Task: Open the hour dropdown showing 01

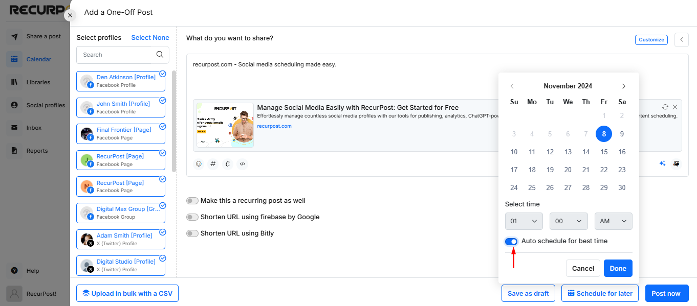Action: tap(524, 221)
